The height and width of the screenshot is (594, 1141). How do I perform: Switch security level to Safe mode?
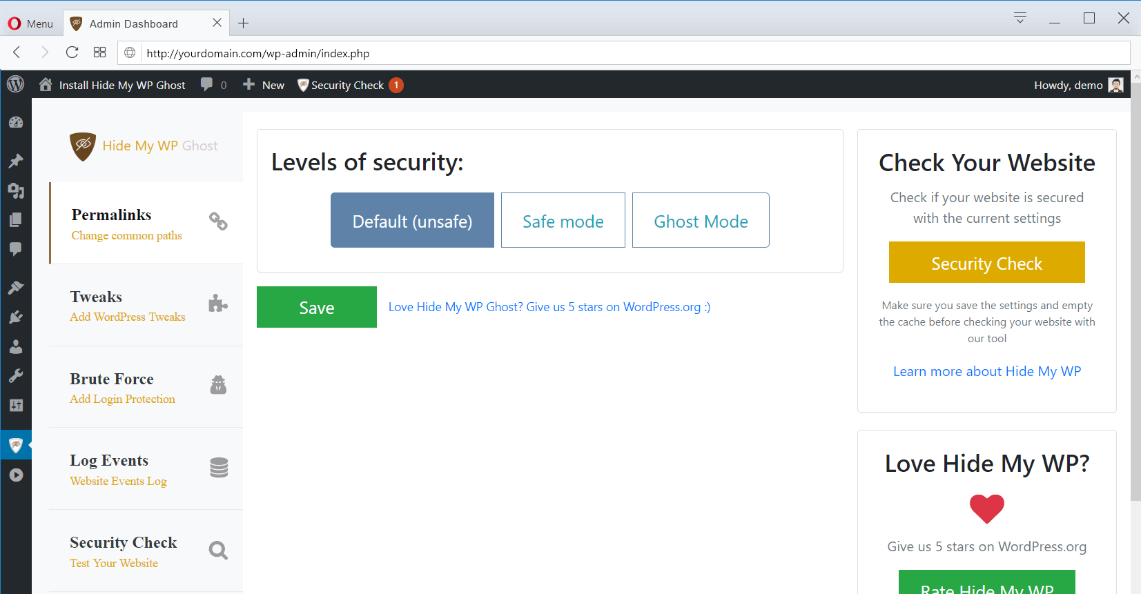click(563, 221)
